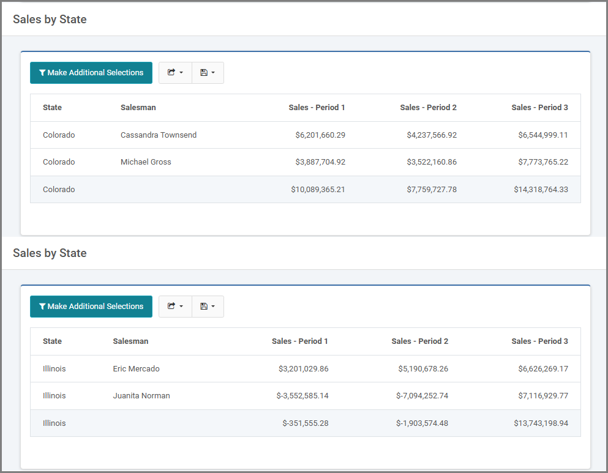Click Salesman column header in Colorado table

138,108
